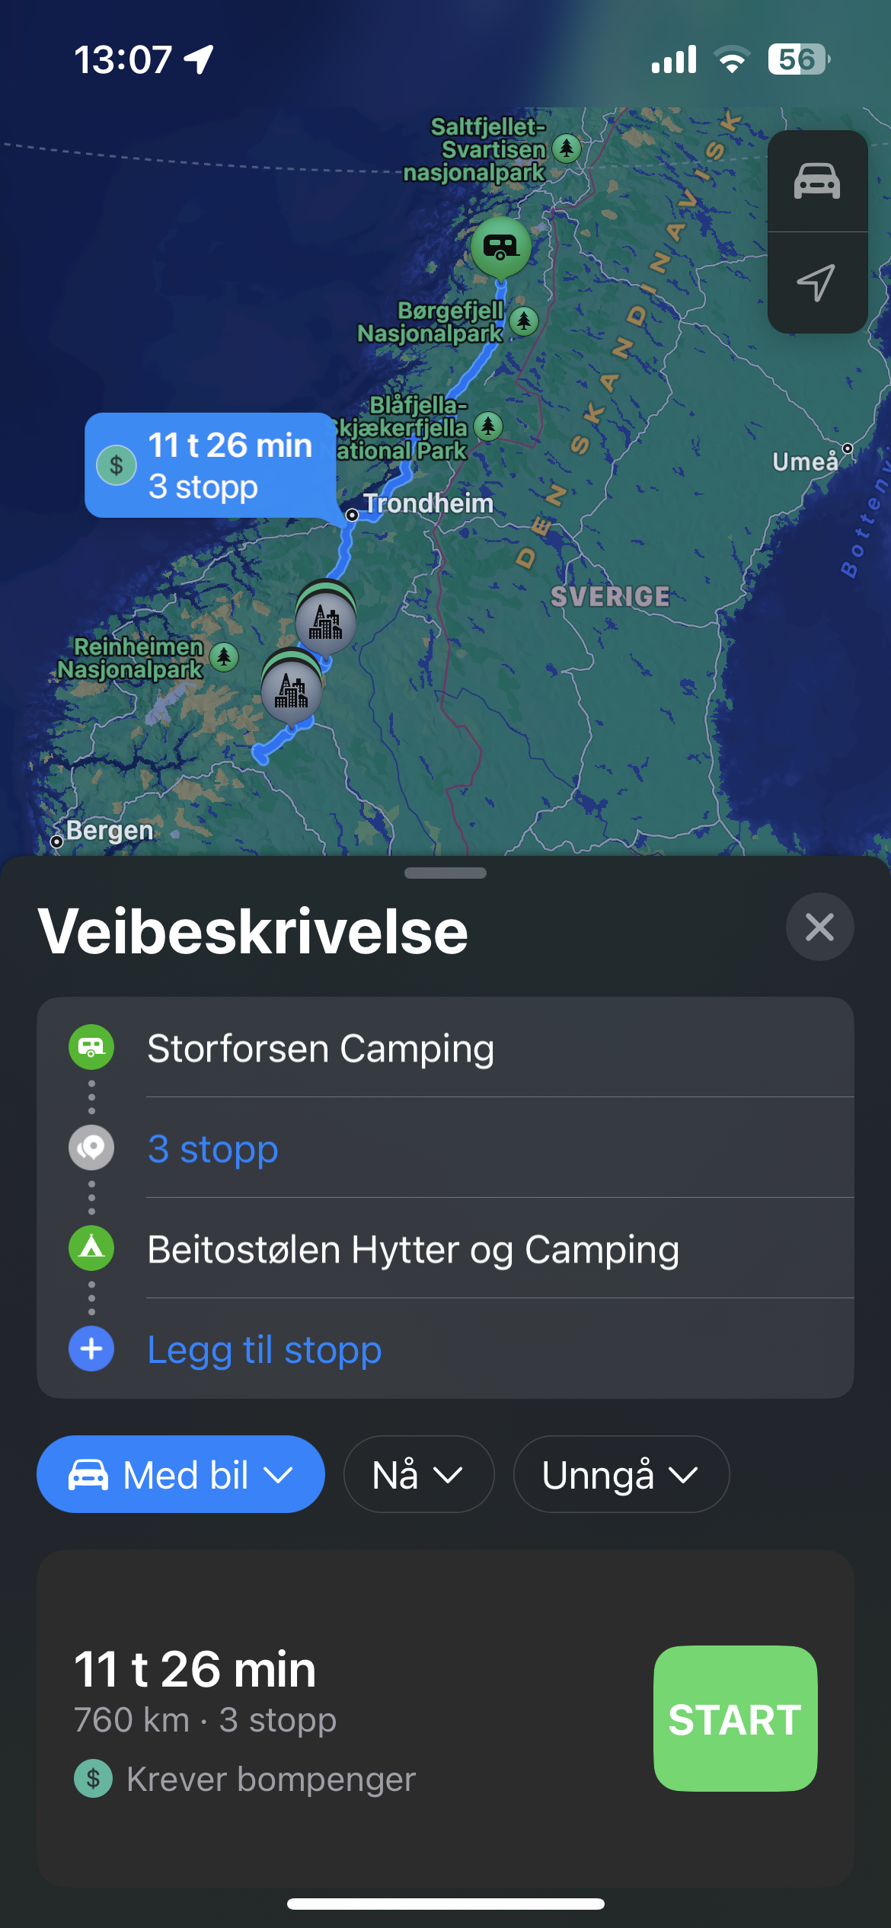Image resolution: width=891 pixels, height=1928 pixels.
Task: Tap the car driving mode map icon
Action: click(817, 181)
